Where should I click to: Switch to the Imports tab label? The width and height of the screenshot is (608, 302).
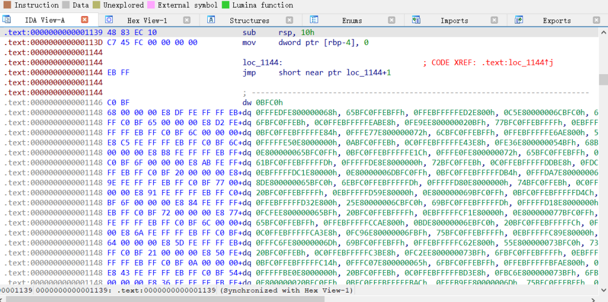click(454, 20)
